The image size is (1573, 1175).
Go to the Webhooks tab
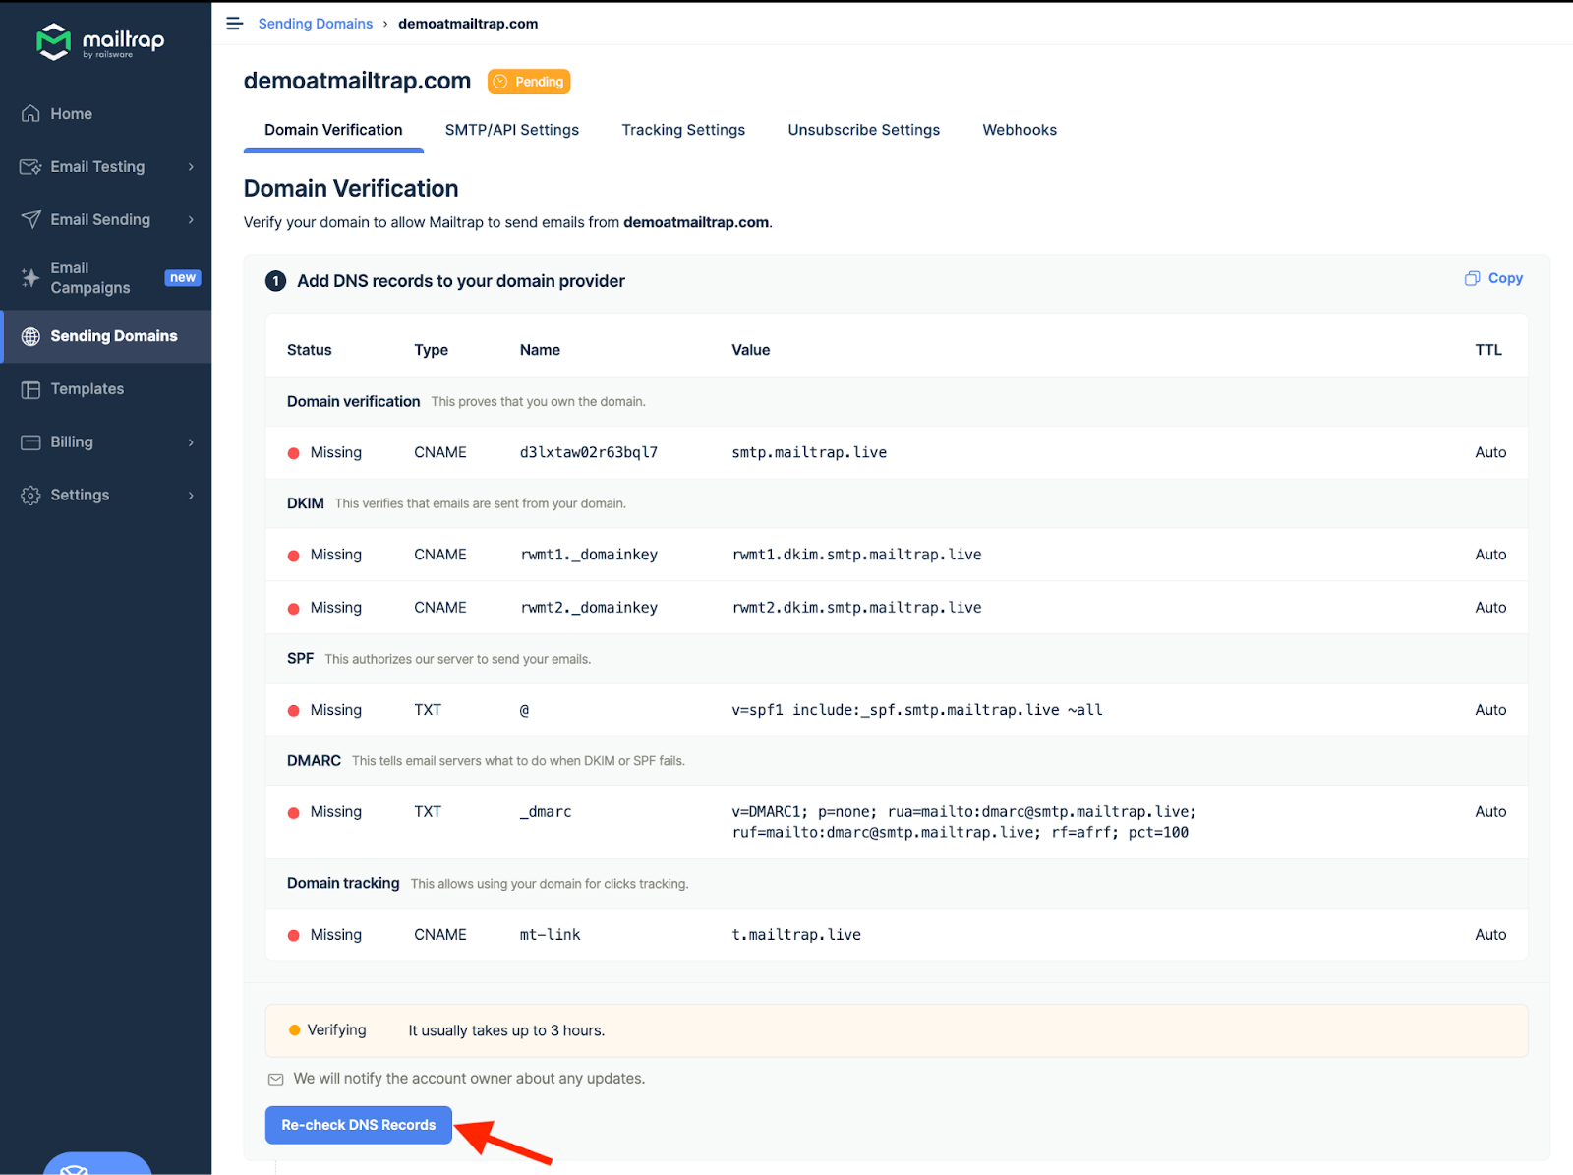pyautogui.click(x=1020, y=130)
